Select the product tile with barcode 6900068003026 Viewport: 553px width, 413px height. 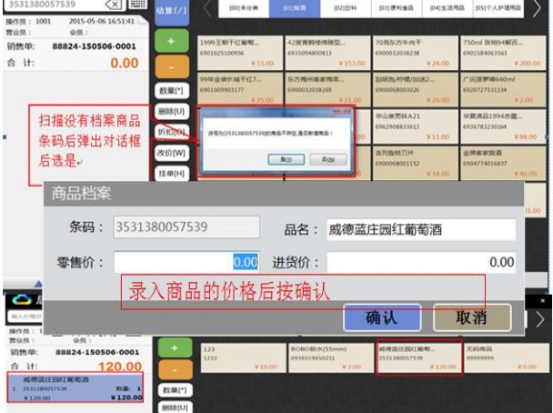tap(416, 89)
